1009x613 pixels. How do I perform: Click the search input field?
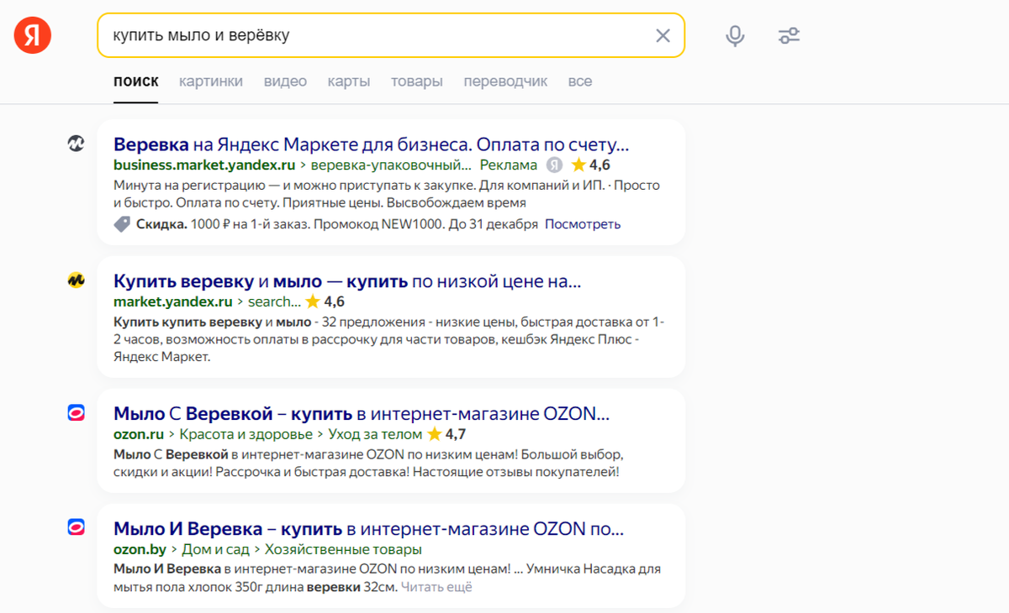pyautogui.click(x=370, y=35)
